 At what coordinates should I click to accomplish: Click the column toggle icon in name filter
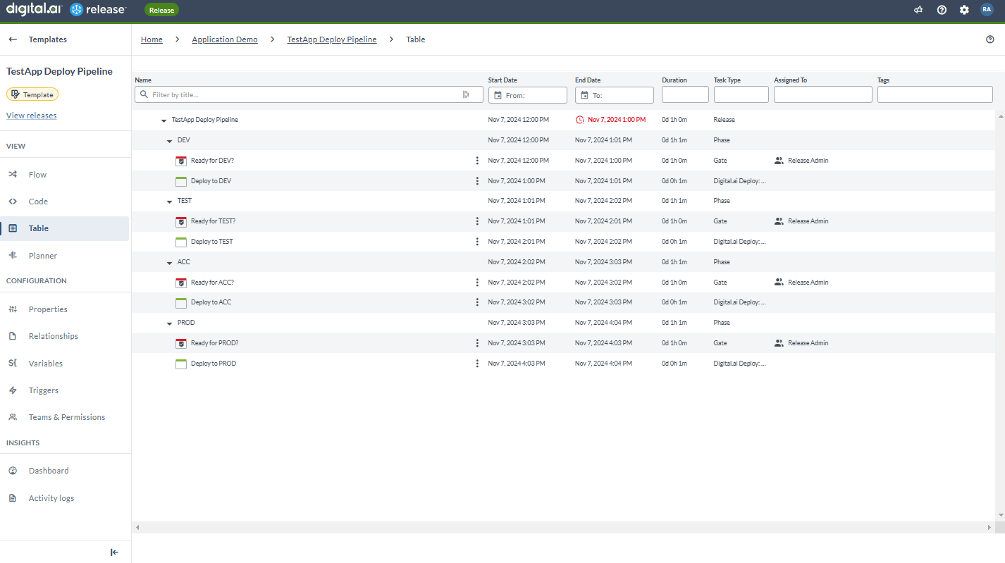click(466, 94)
